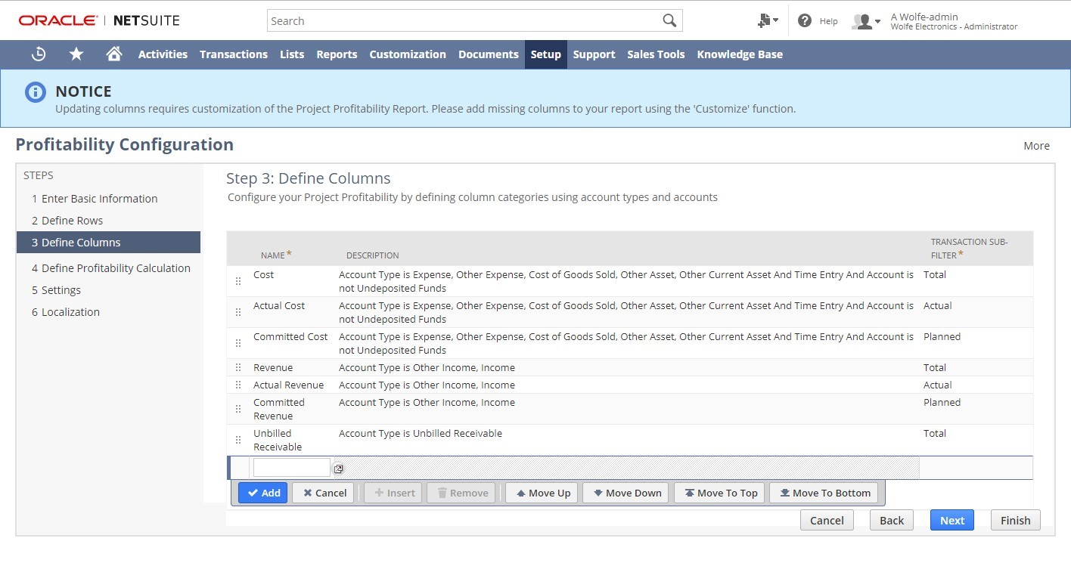Go to Home via house icon
Screen dimensions: 1071x563
click(114, 54)
